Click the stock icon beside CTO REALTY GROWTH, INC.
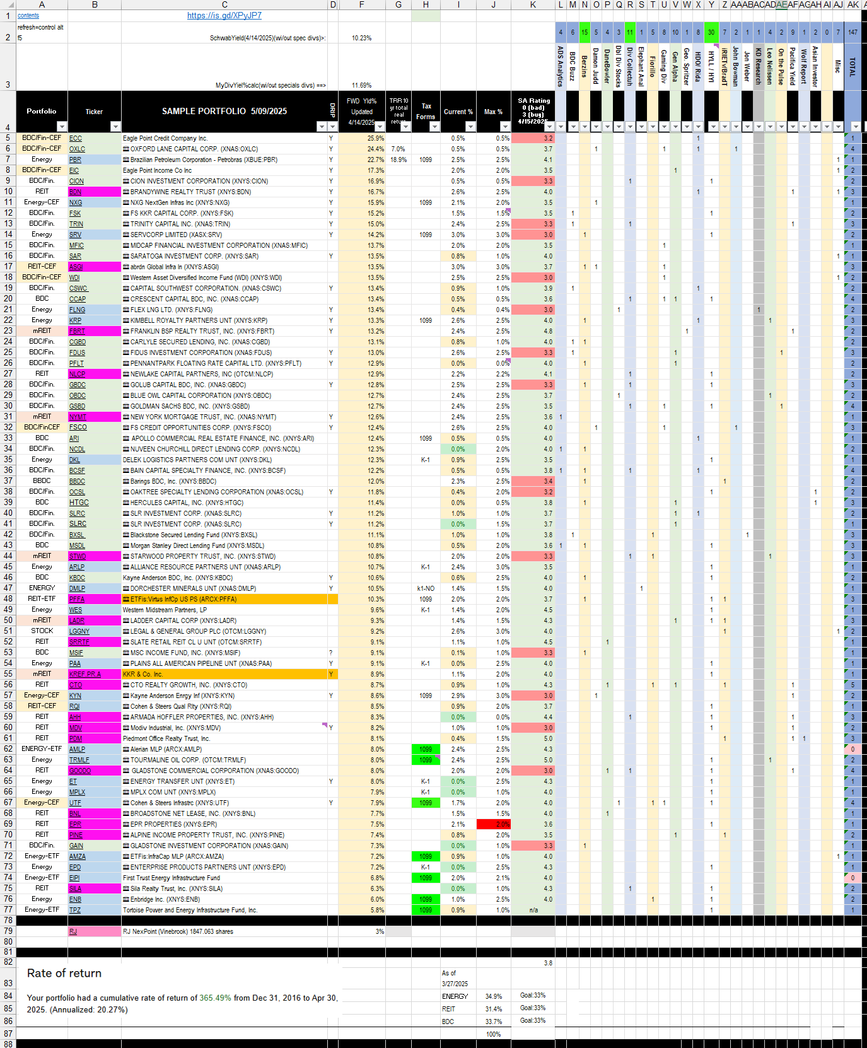This screenshot has width=867, height=1048. point(126,685)
